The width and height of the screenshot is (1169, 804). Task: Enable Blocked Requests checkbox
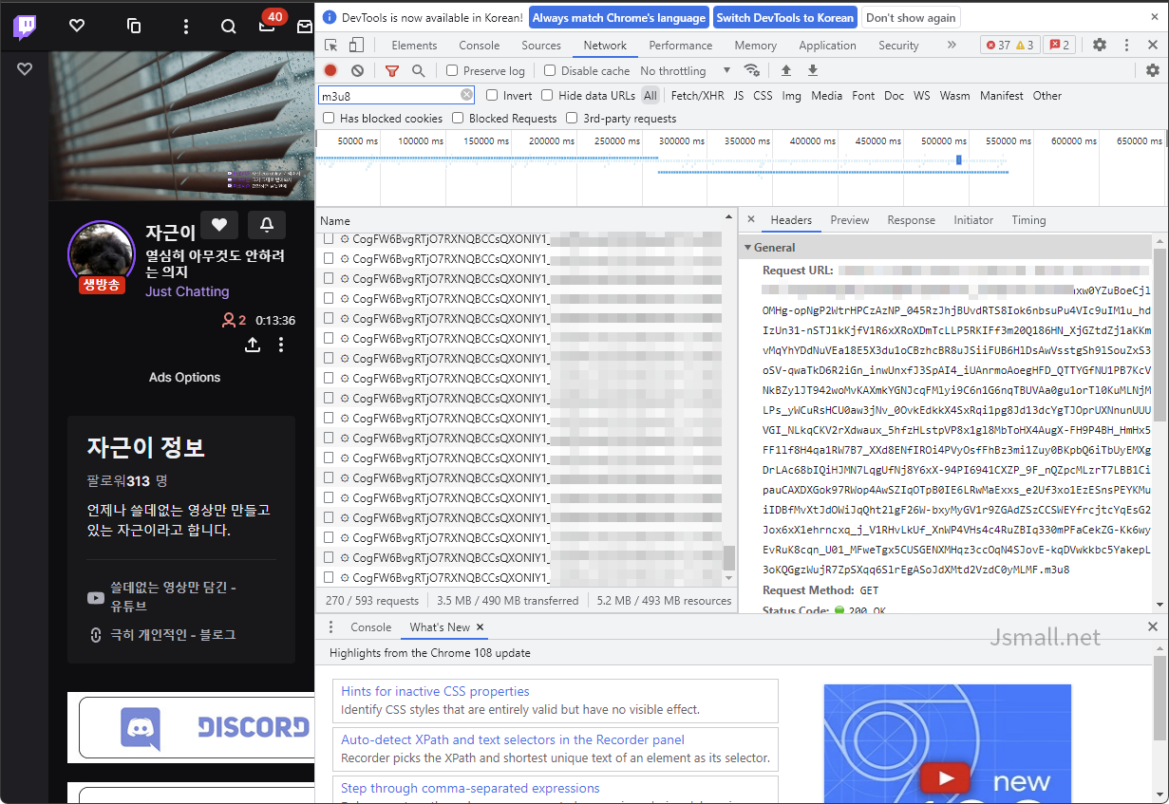pyautogui.click(x=458, y=119)
